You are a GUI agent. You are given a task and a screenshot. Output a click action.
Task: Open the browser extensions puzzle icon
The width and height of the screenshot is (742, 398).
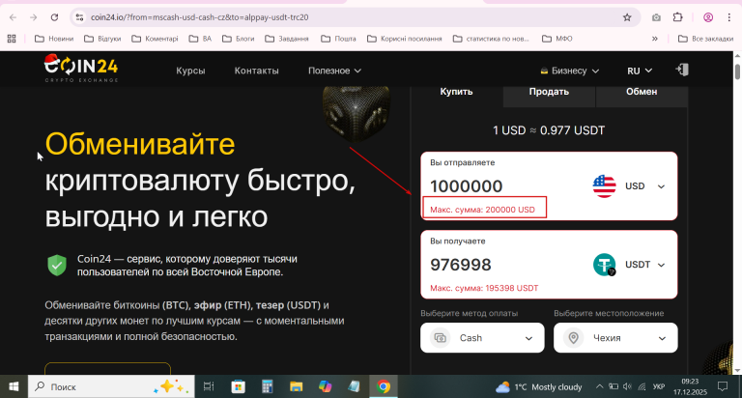coord(677,17)
